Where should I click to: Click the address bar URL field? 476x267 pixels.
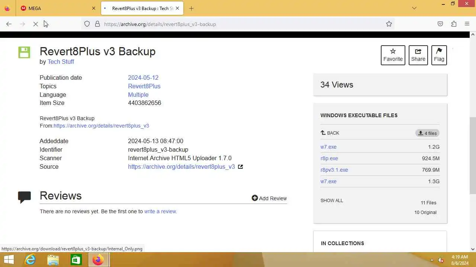(238, 24)
